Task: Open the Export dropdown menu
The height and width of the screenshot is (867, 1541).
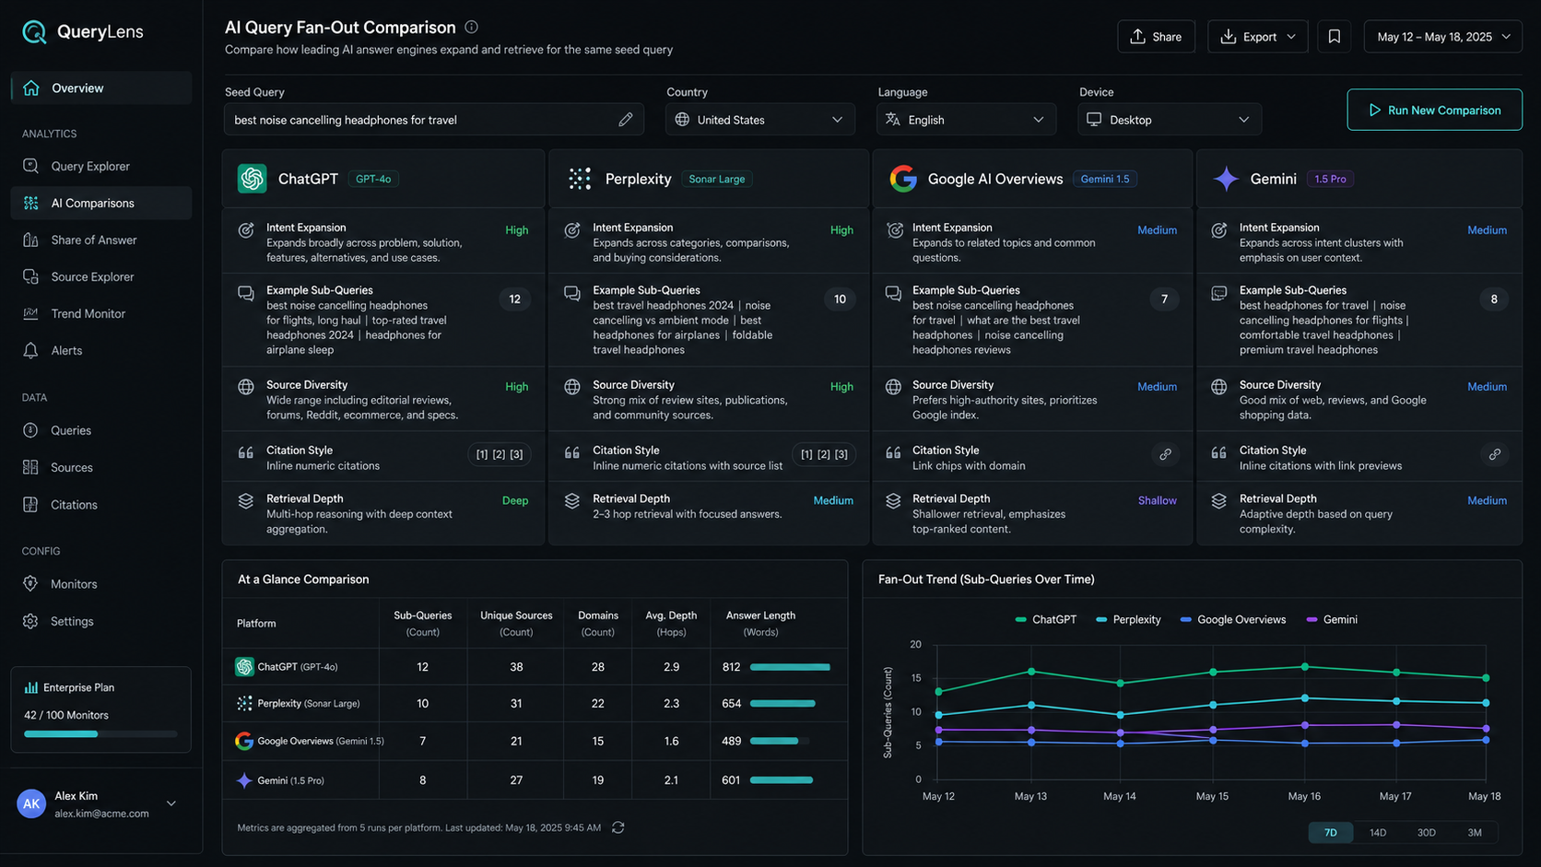Action: [x=1257, y=37]
